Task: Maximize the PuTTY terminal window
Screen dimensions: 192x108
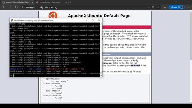Action: coord(93,20)
